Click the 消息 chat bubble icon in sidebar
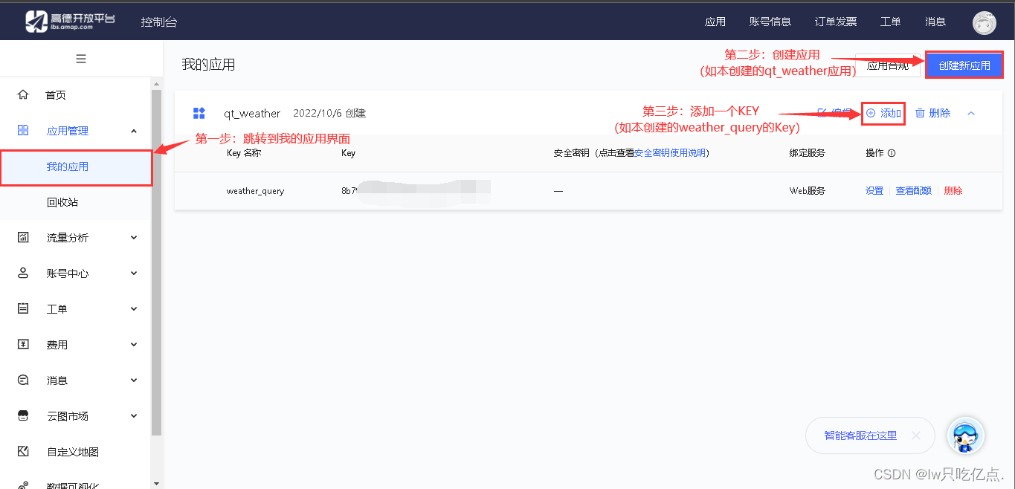Image resolution: width=1015 pixels, height=489 pixels. click(x=23, y=380)
